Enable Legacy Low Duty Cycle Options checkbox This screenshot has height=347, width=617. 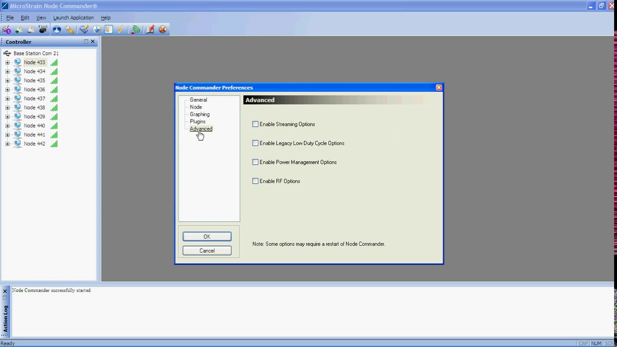click(255, 143)
